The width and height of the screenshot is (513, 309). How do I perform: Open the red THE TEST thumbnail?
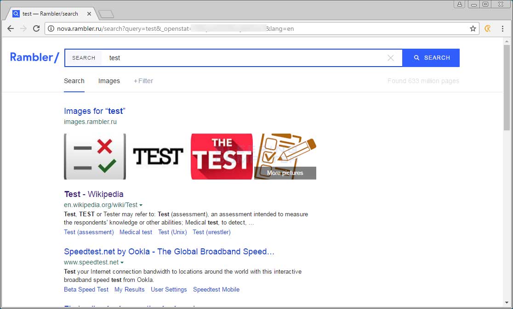pos(222,157)
